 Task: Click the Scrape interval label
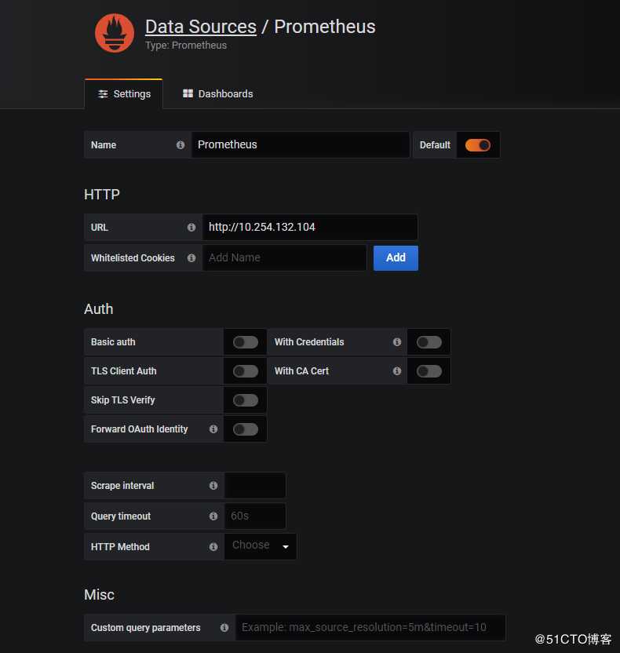tap(122, 486)
